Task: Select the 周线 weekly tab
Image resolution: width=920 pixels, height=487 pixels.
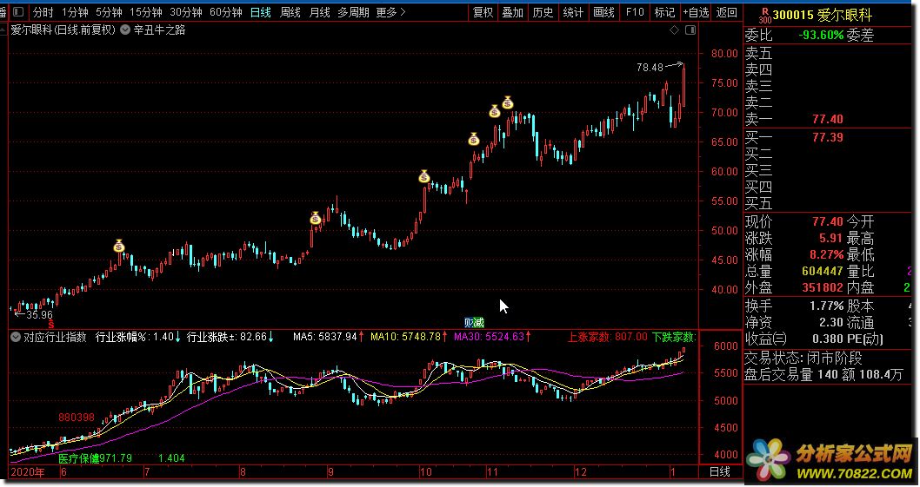Action: (290, 12)
